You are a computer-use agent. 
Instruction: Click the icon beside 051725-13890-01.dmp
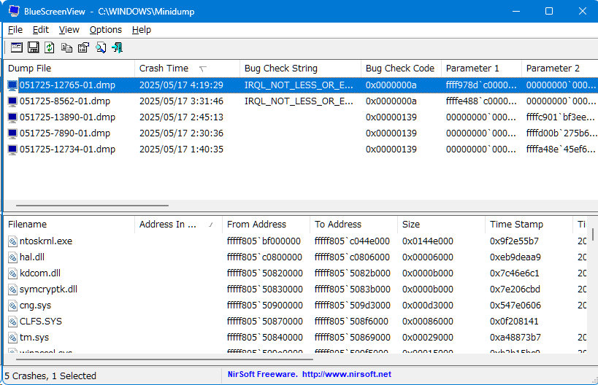click(12, 117)
